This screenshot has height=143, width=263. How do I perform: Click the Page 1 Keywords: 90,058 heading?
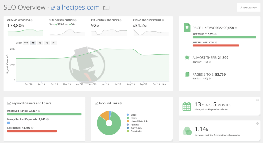pyautogui.click(x=213, y=28)
